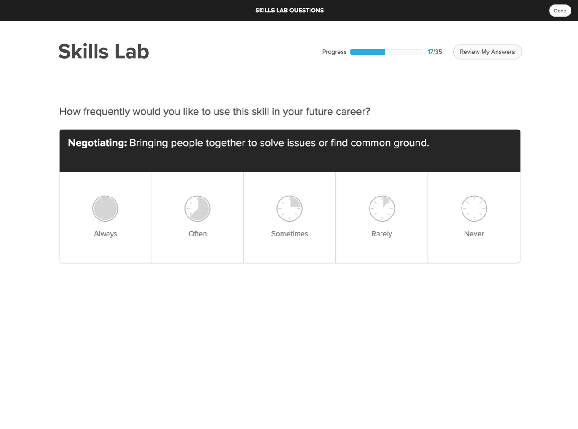Click the two-thirds filled clock for Often
The width and height of the screenshot is (578, 429).
coord(197,208)
